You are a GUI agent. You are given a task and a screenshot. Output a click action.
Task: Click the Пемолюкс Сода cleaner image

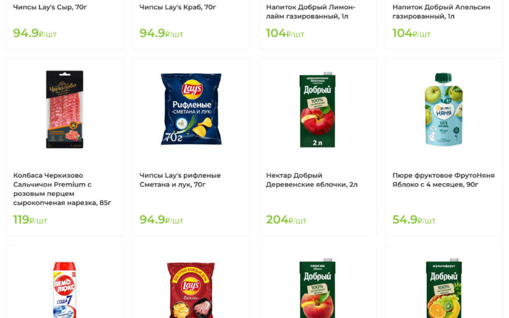[x=64, y=289]
